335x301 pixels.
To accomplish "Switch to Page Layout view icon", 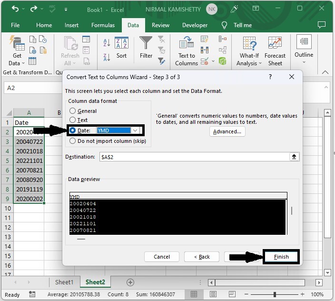I will click(213, 294).
